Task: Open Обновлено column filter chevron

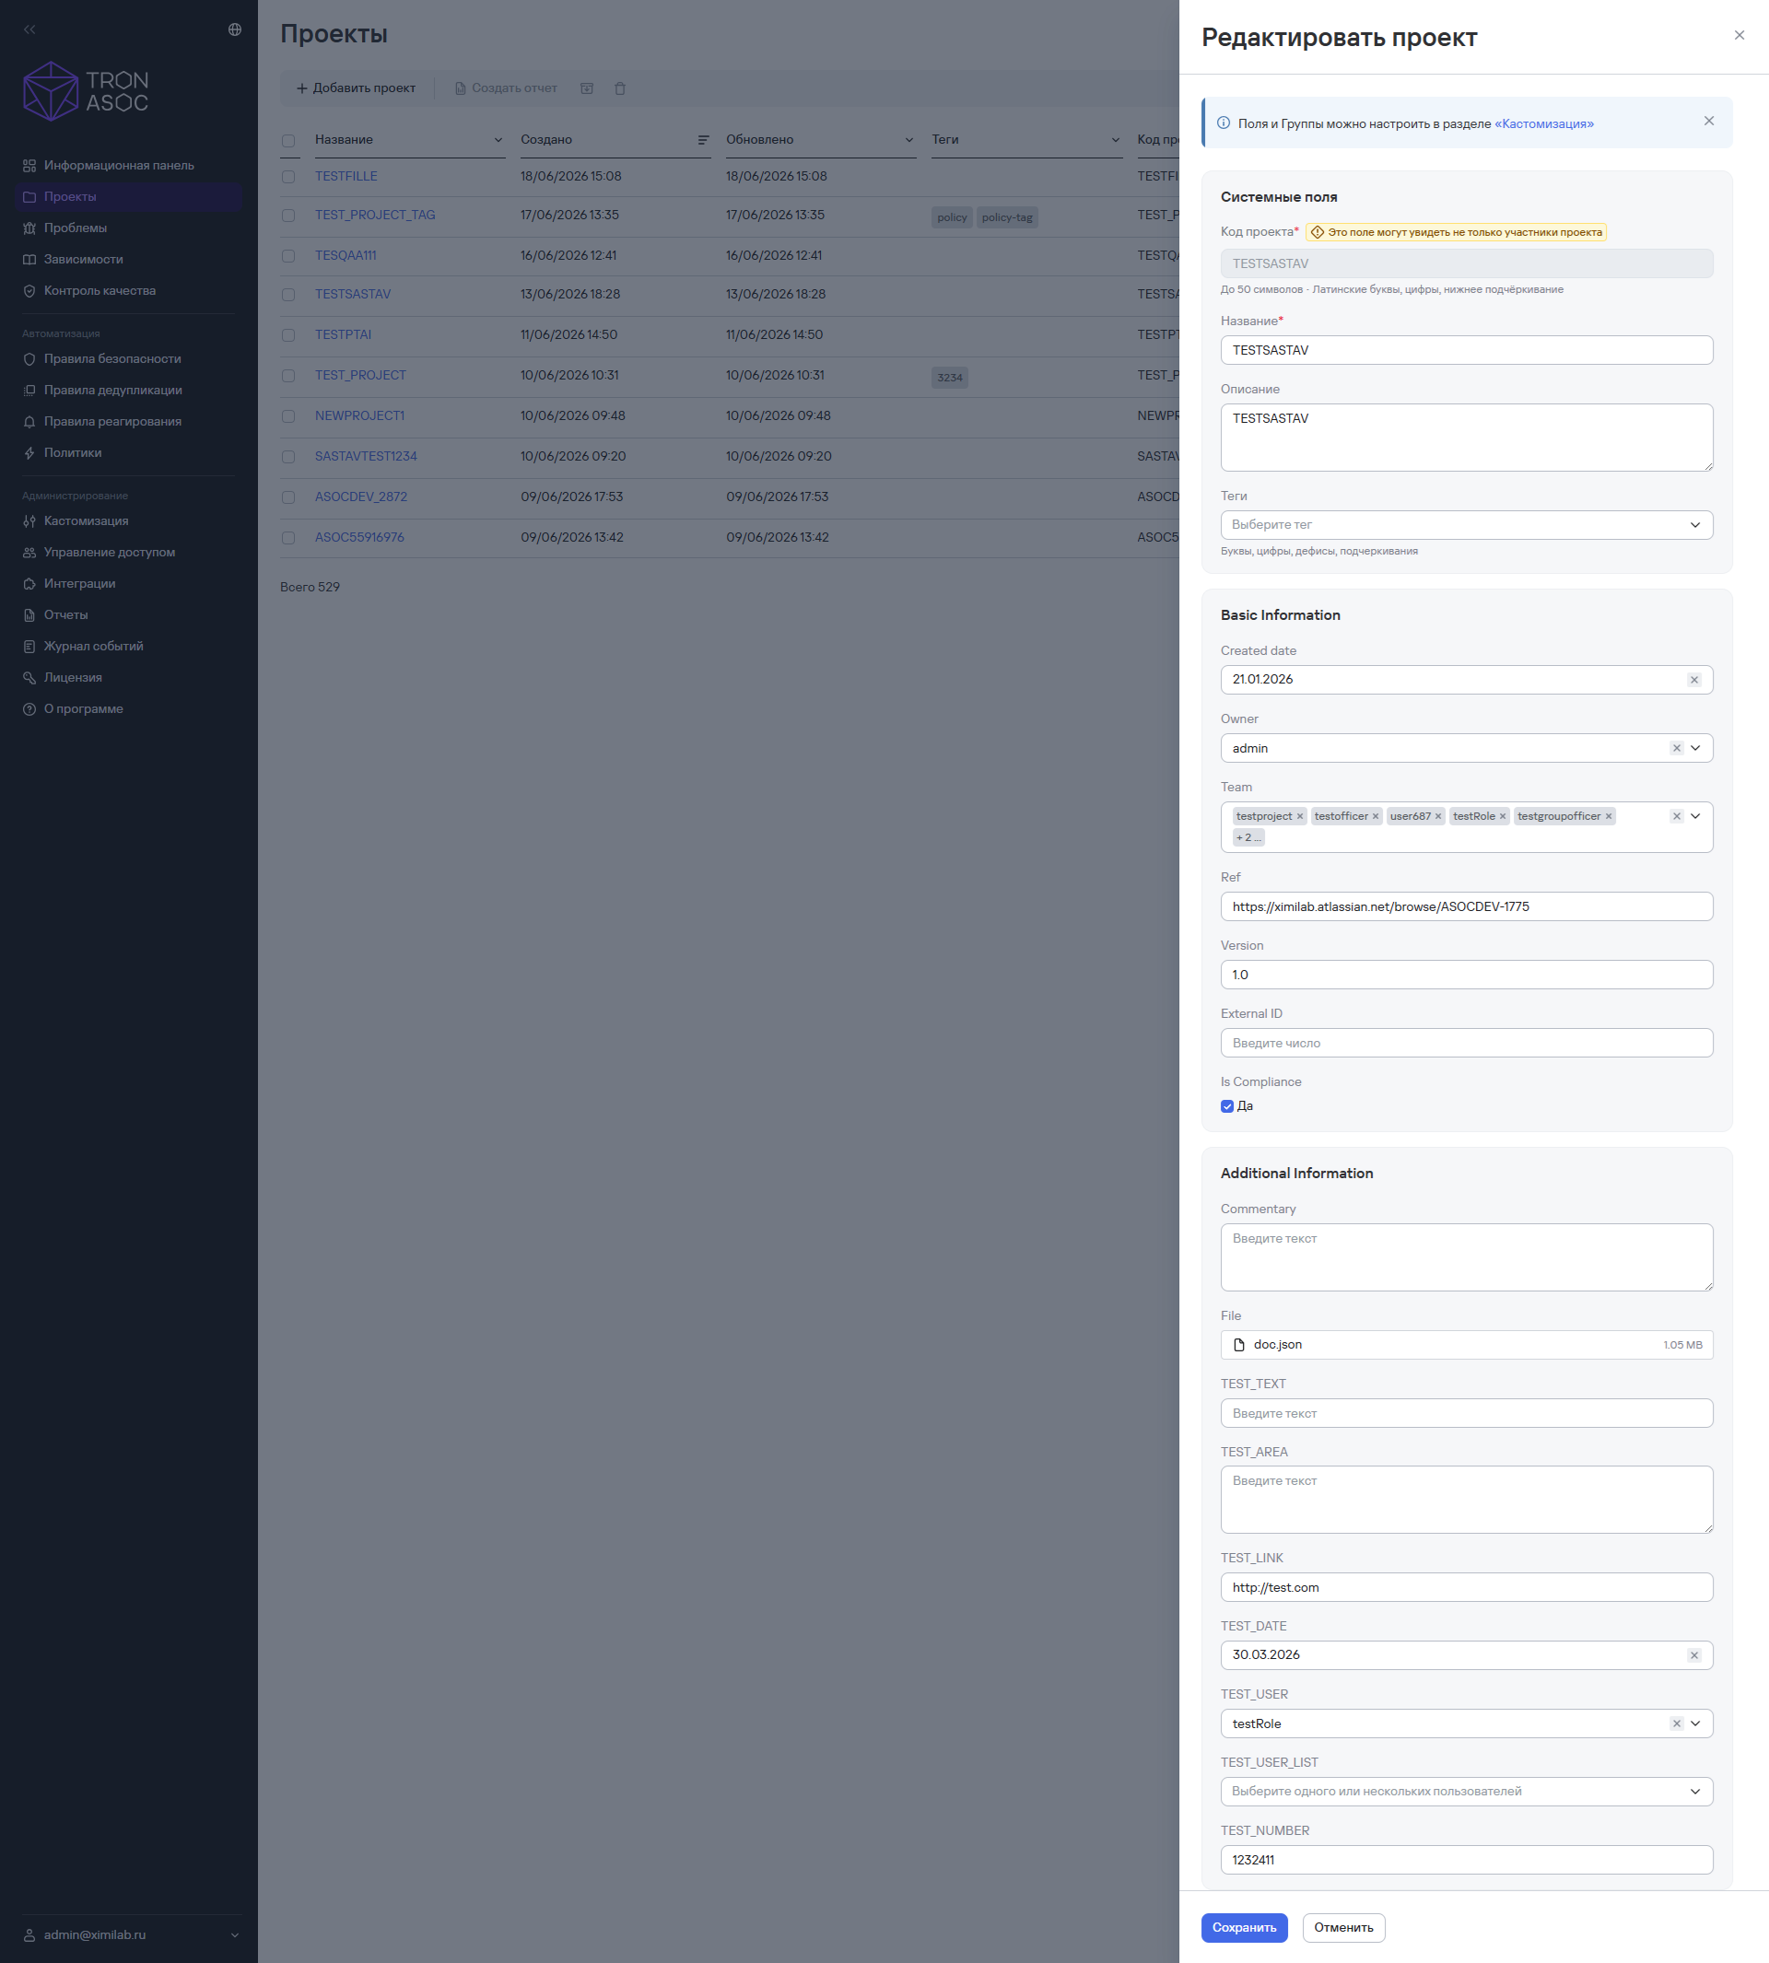Action: click(x=909, y=140)
